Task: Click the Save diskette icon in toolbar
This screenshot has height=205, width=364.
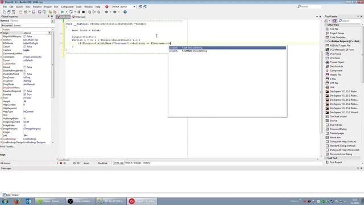Action: click(x=34, y=12)
